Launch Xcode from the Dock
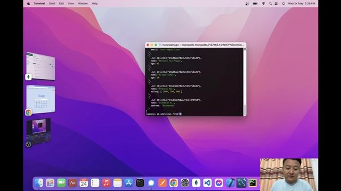 [x=230, y=183]
